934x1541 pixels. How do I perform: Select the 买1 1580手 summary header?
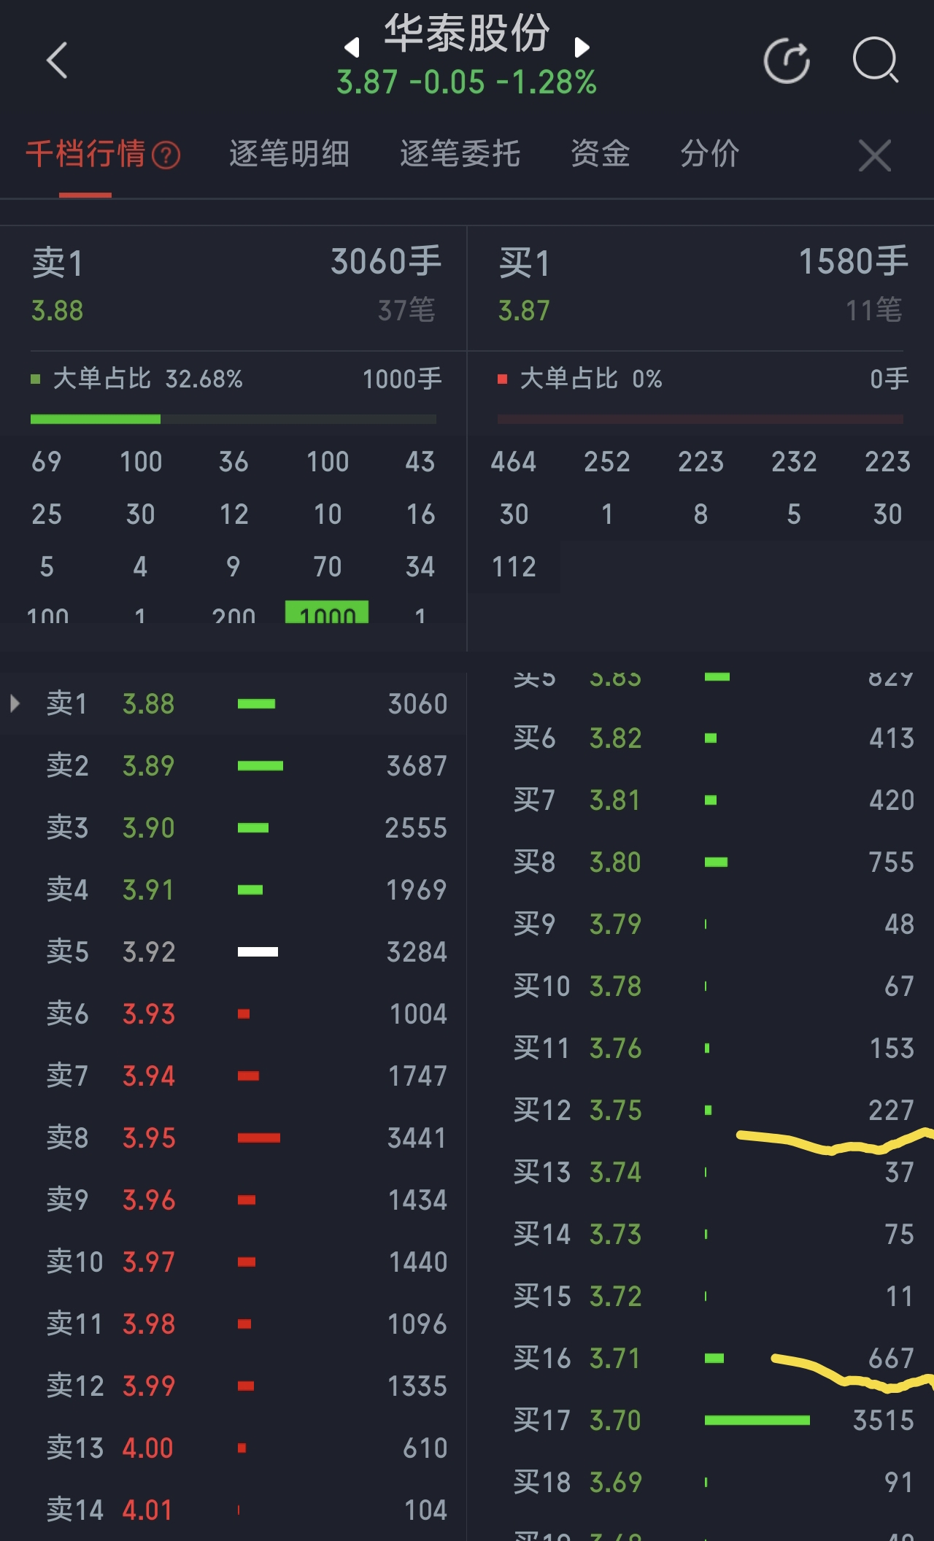[x=700, y=285]
